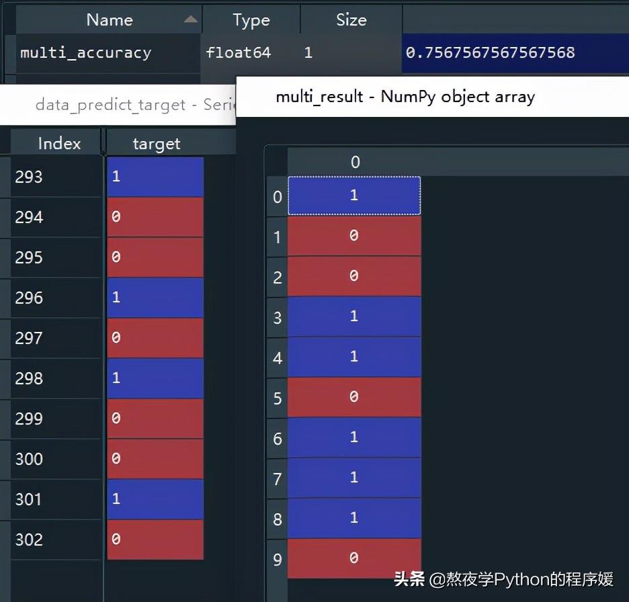Click target cell for index 297
The height and width of the screenshot is (602, 629).
(155, 338)
